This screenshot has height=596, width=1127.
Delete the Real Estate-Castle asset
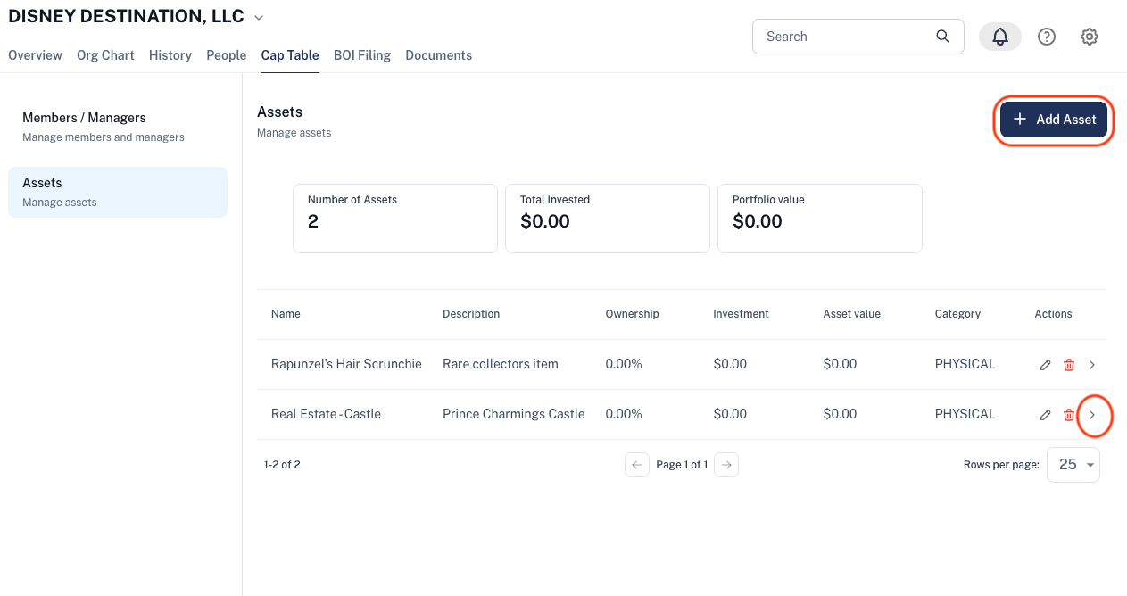[x=1069, y=415]
